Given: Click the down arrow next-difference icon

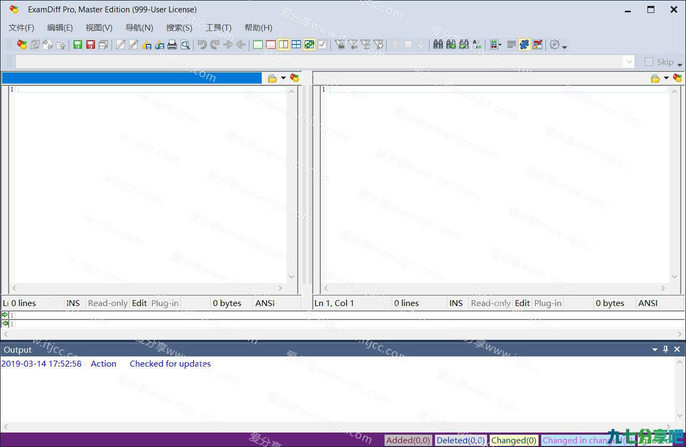Looking at the screenshot, I should tap(421, 44).
